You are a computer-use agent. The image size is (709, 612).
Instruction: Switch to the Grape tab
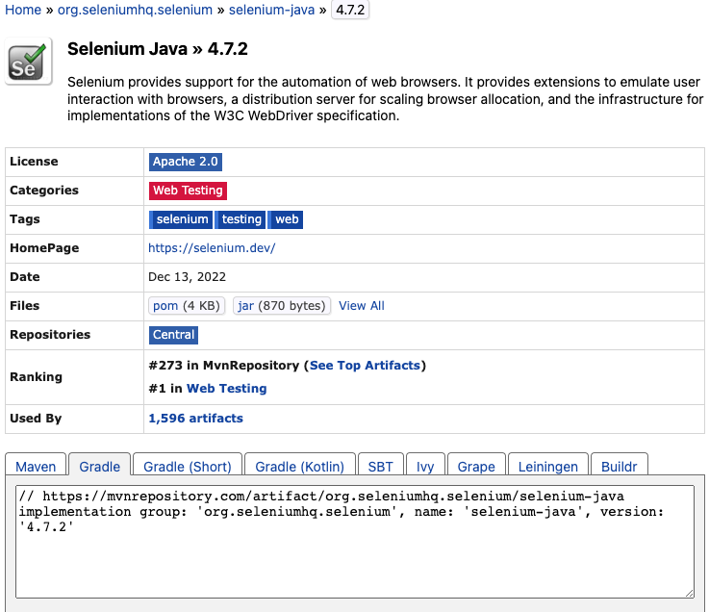click(476, 466)
